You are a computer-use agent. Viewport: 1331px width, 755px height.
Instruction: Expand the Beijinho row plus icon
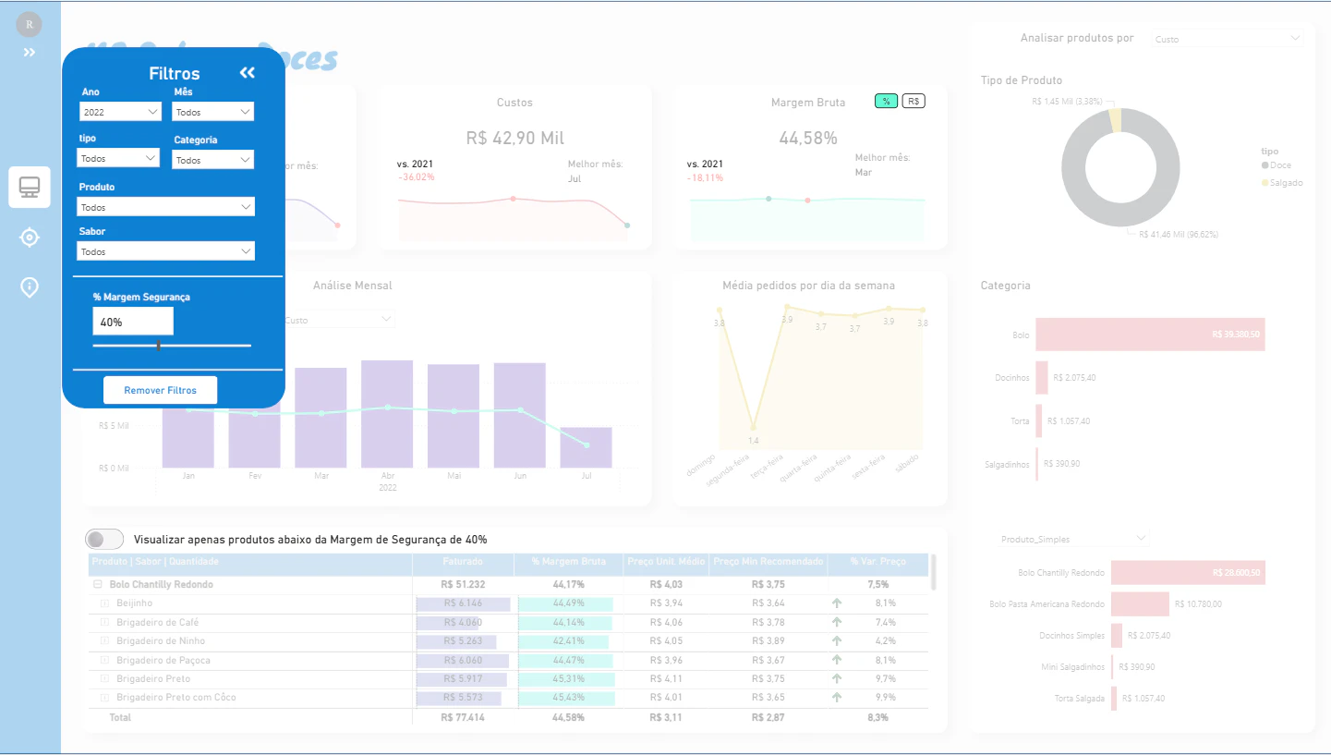click(104, 603)
